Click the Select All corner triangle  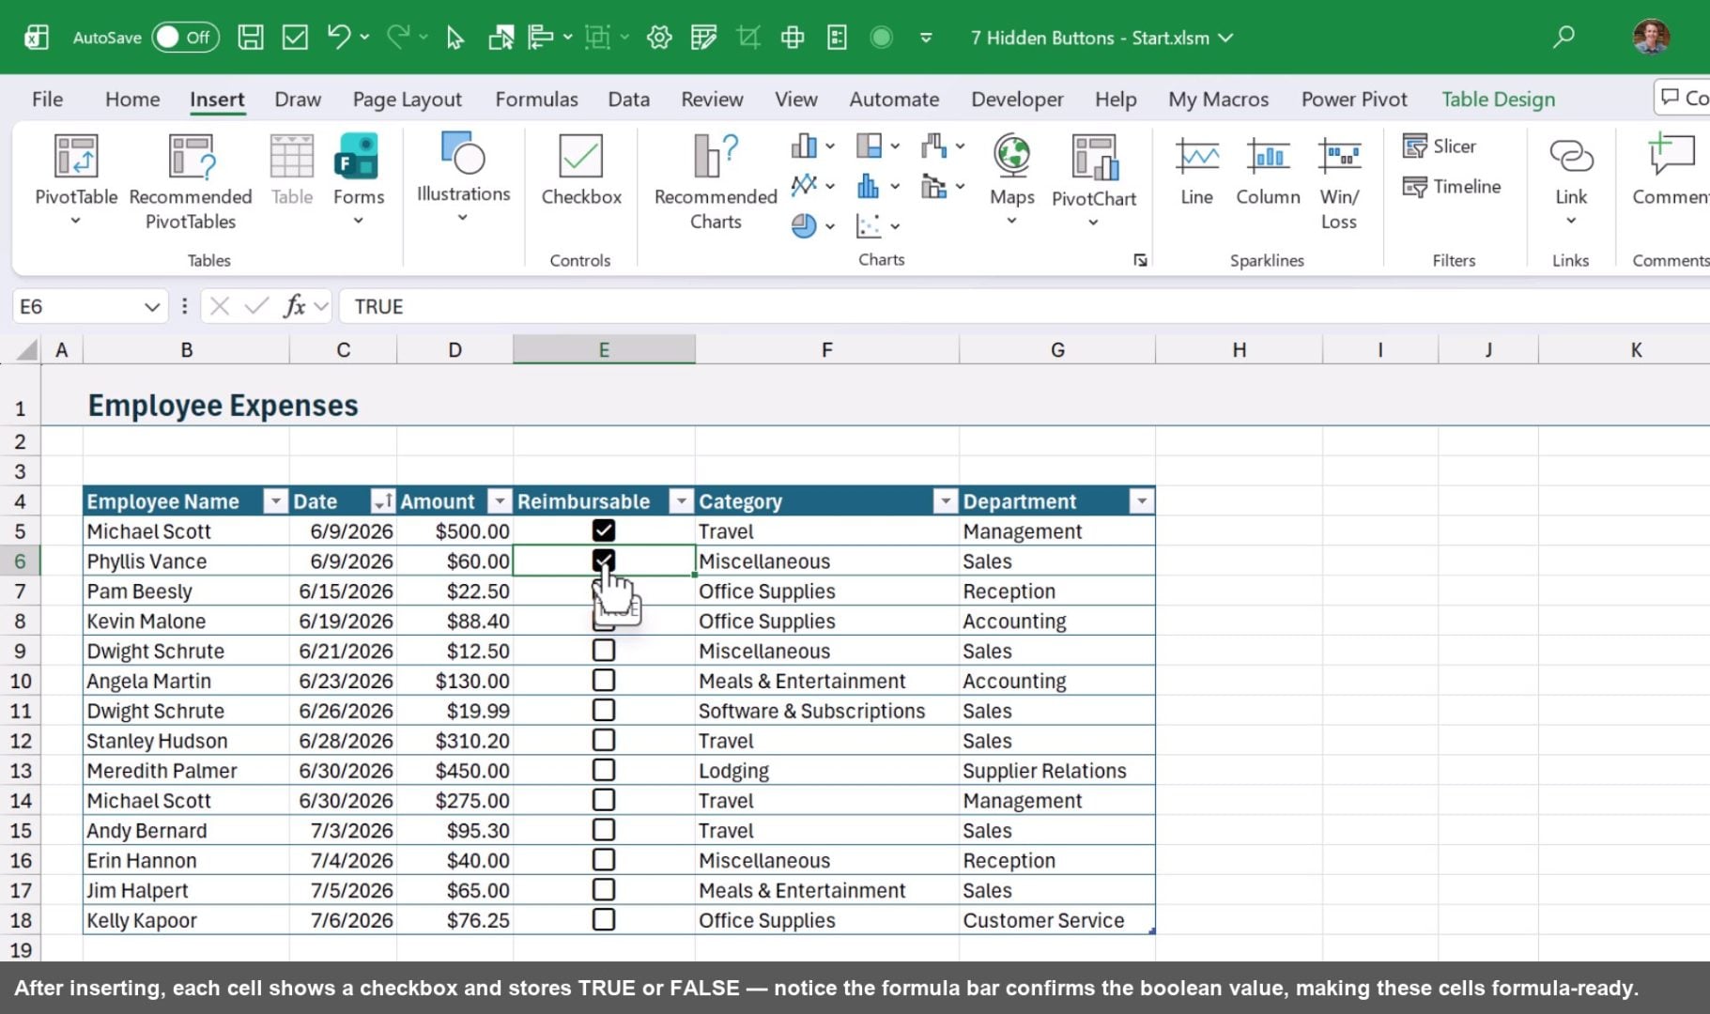pyautogui.click(x=26, y=350)
